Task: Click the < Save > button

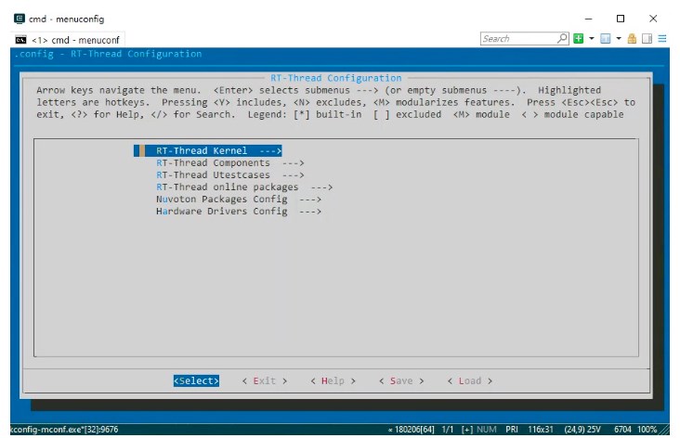Action: (401, 380)
